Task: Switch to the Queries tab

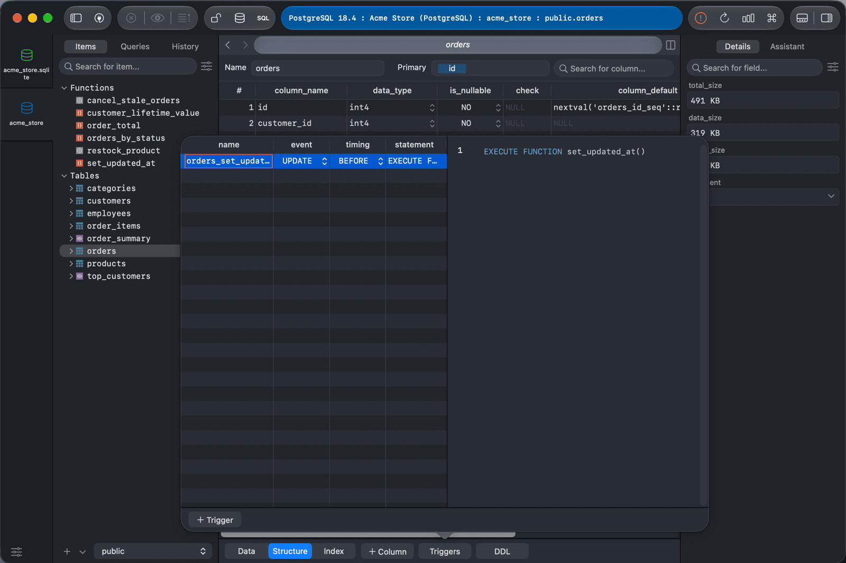Action: click(135, 47)
